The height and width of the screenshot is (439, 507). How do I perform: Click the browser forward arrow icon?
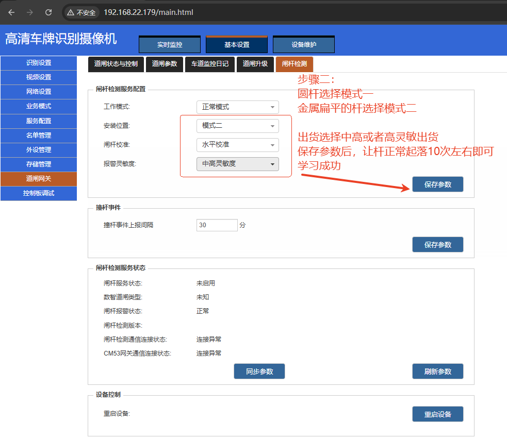pos(30,12)
